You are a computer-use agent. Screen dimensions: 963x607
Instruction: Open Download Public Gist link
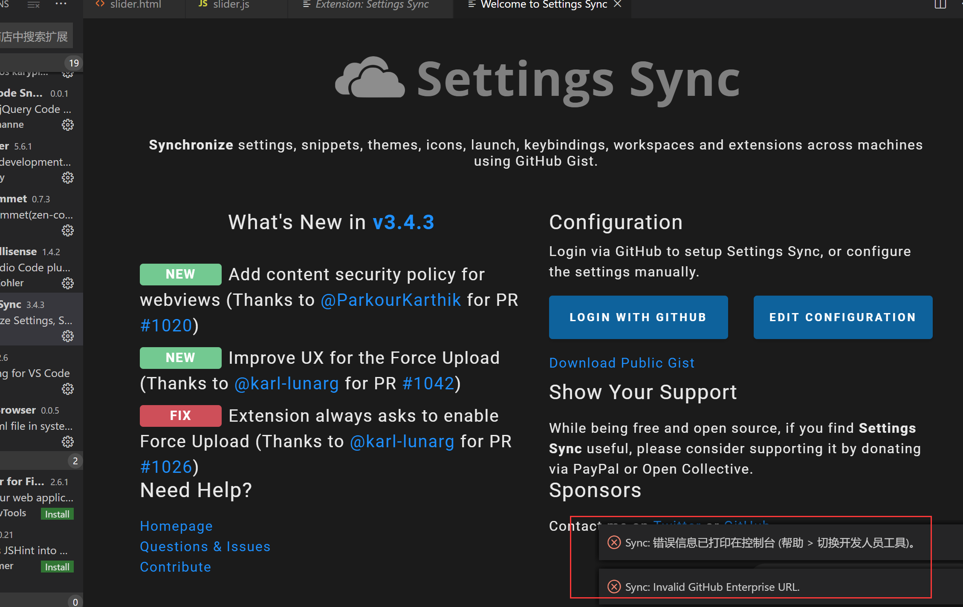click(x=622, y=363)
